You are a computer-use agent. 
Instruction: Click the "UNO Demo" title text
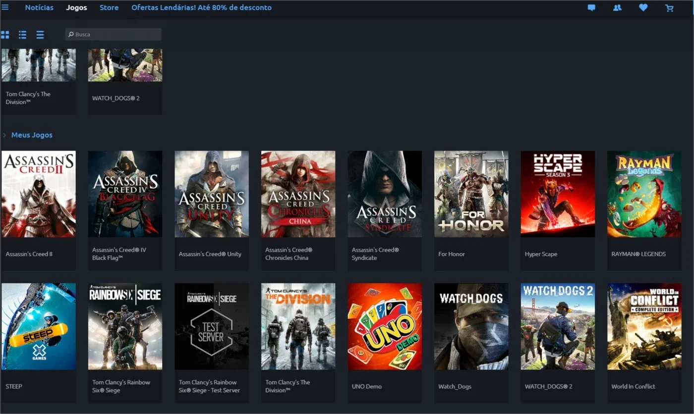367,386
